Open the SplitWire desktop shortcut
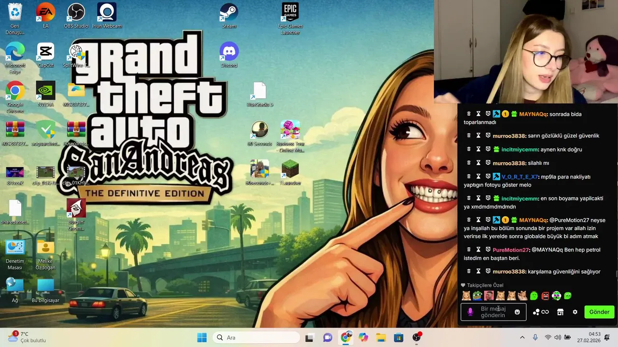This screenshot has width=618, height=347. 76,55
